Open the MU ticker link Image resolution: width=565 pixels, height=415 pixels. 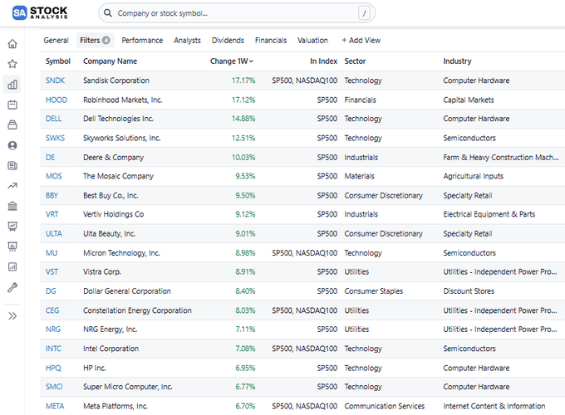(x=52, y=253)
